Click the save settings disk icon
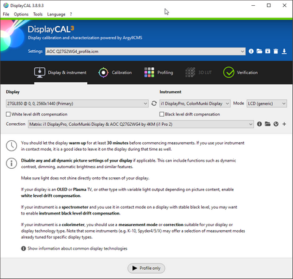The width and height of the screenshot is (293, 279). [268, 51]
